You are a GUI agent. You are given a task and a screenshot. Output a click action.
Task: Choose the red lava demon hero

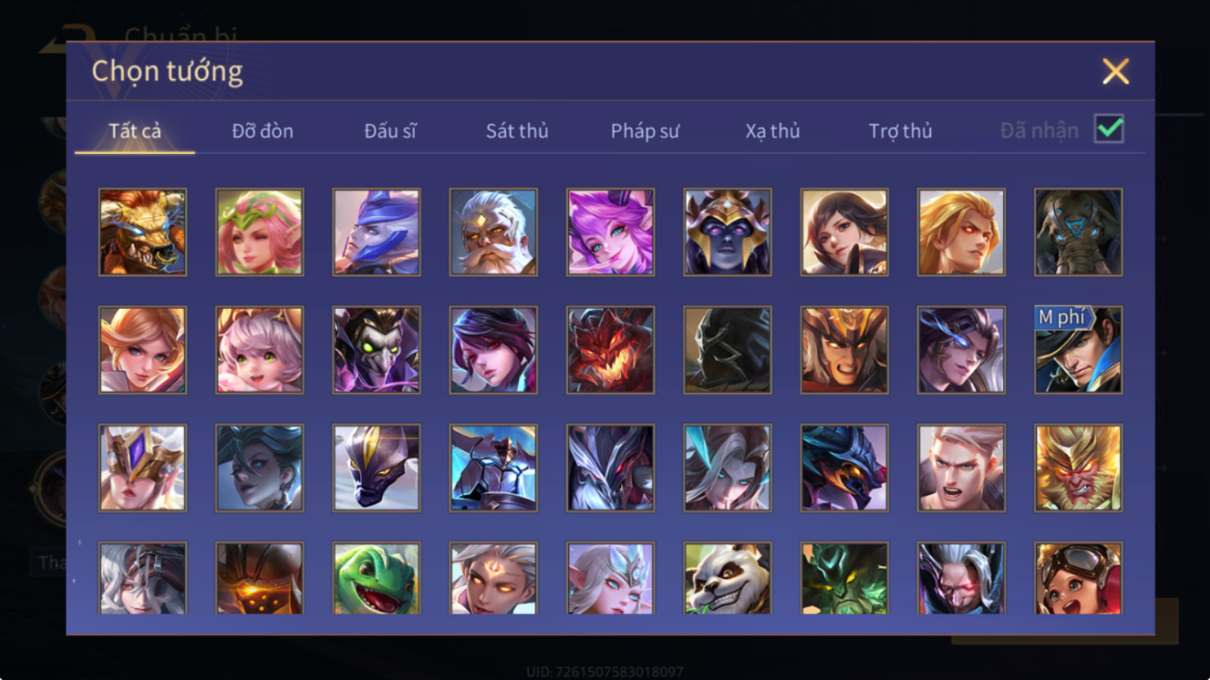(610, 350)
